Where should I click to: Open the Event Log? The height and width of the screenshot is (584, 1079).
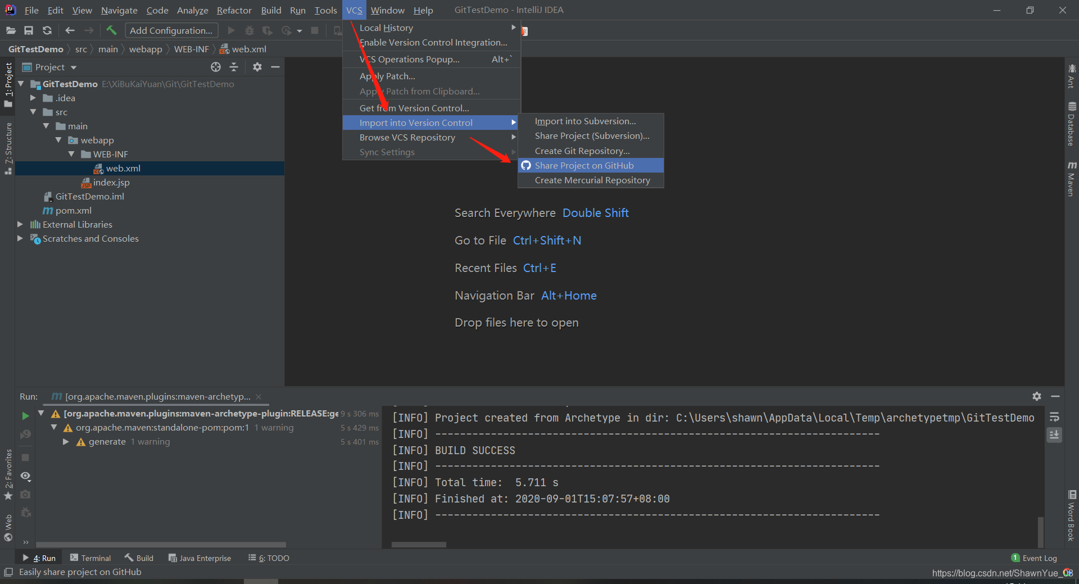coord(1034,558)
